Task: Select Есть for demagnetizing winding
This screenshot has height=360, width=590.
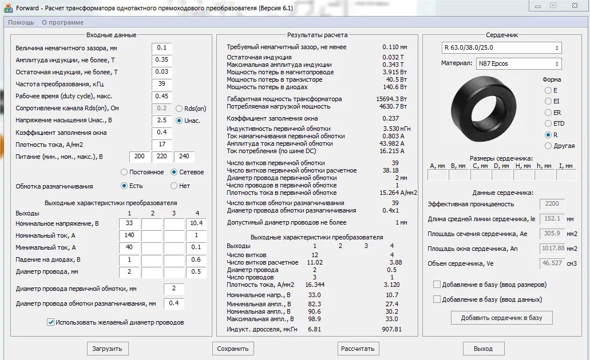Action: coord(124,186)
